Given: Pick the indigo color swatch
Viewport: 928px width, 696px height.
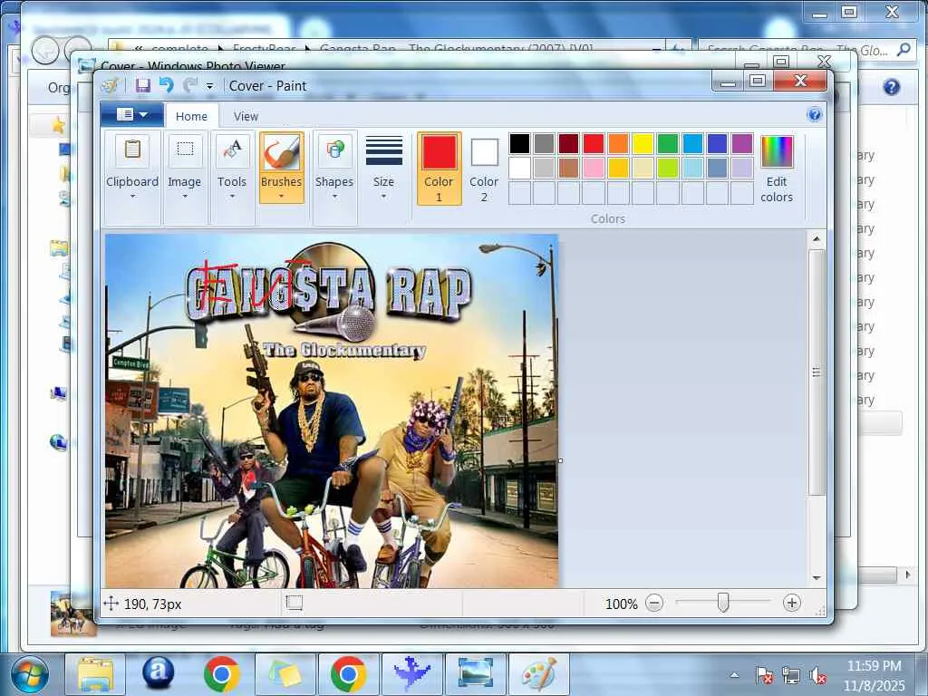Looking at the screenshot, I should [718, 143].
